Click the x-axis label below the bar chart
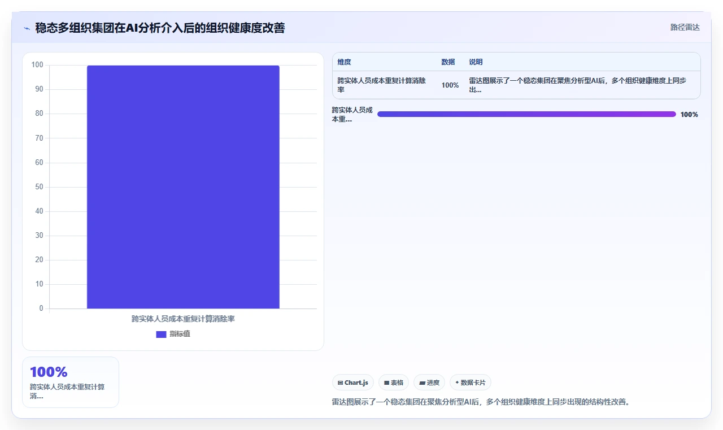Image resolution: width=723 pixels, height=430 pixels. [183, 319]
